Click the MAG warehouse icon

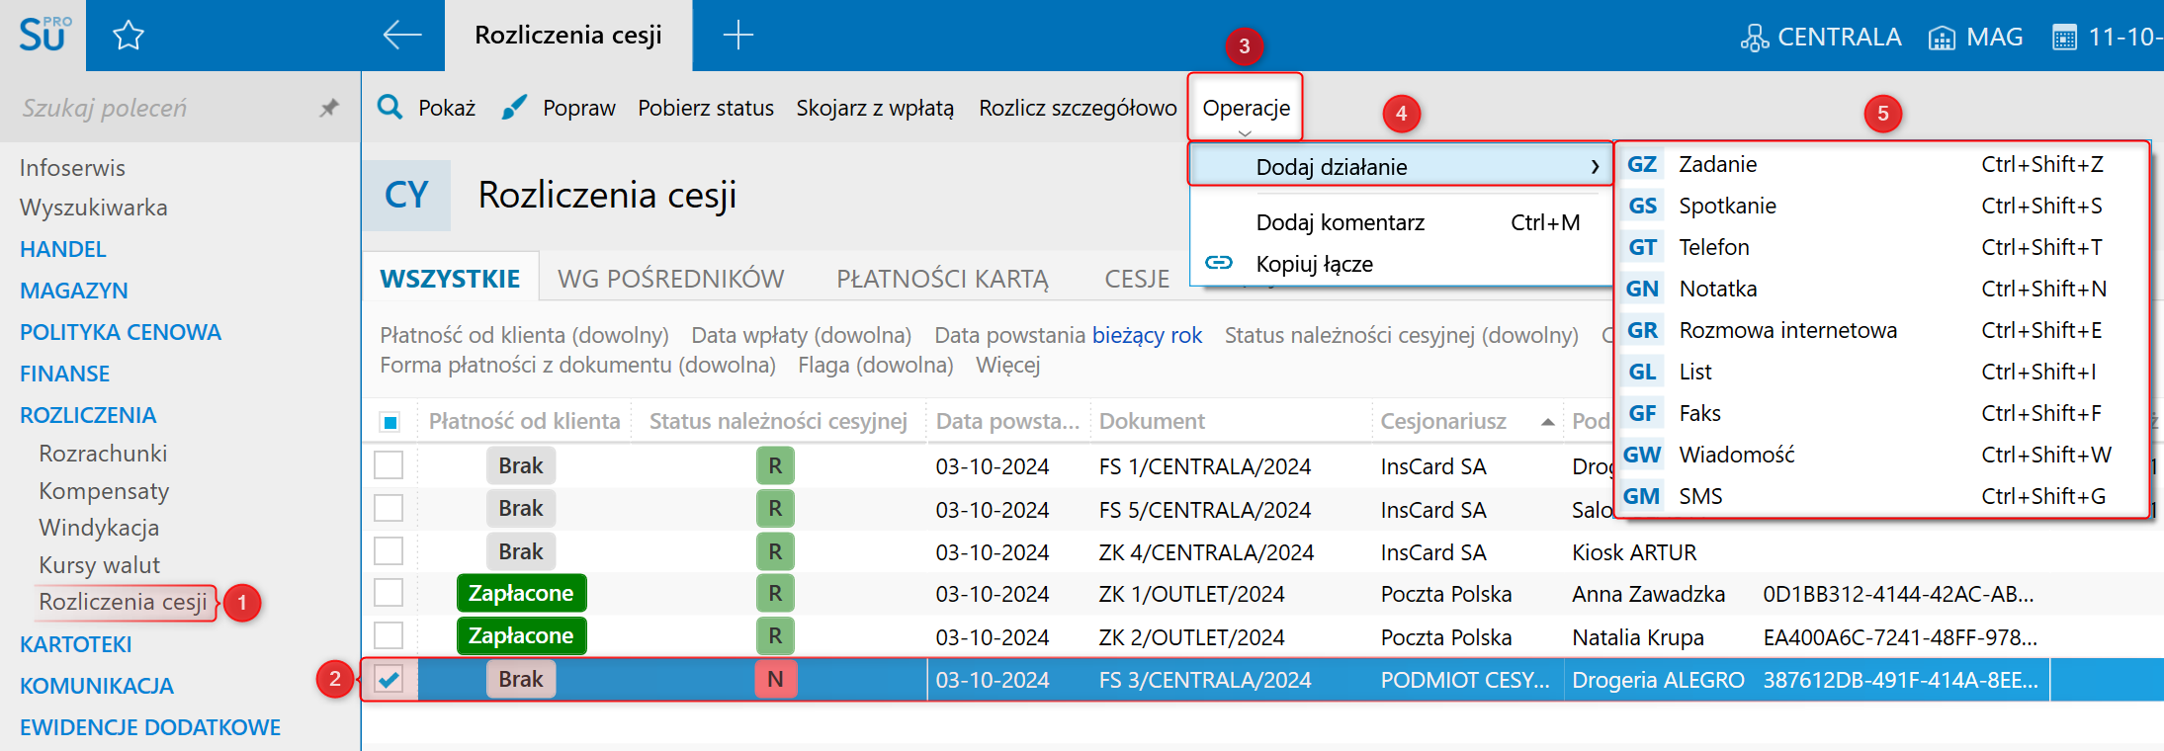coord(1942,38)
